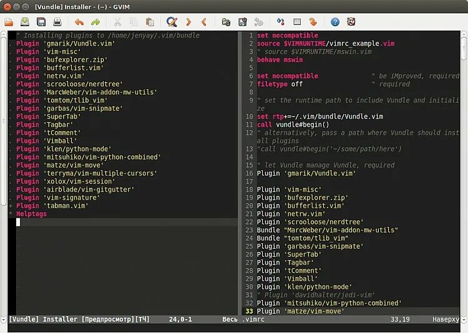This screenshot has height=333, width=468.
Task: Save all files with the floppy disk icon
Action: pos(41,22)
